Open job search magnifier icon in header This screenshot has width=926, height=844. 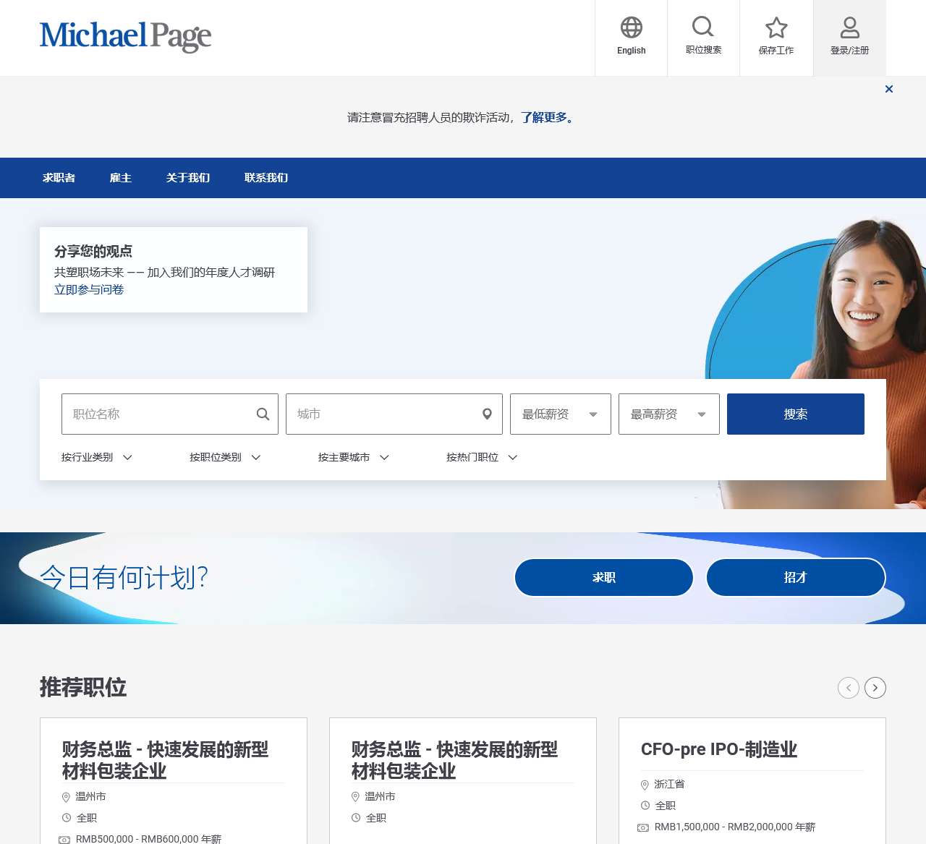point(703,27)
